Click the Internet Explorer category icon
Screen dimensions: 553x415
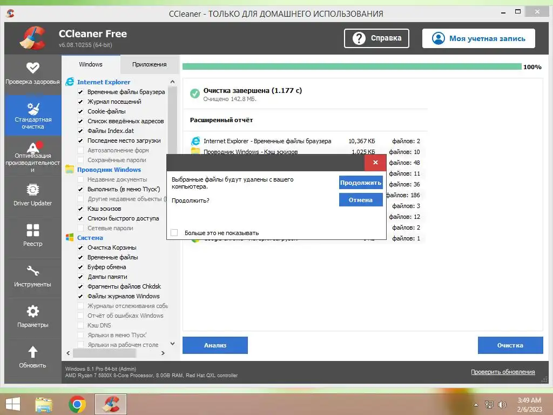[x=70, y=82]
